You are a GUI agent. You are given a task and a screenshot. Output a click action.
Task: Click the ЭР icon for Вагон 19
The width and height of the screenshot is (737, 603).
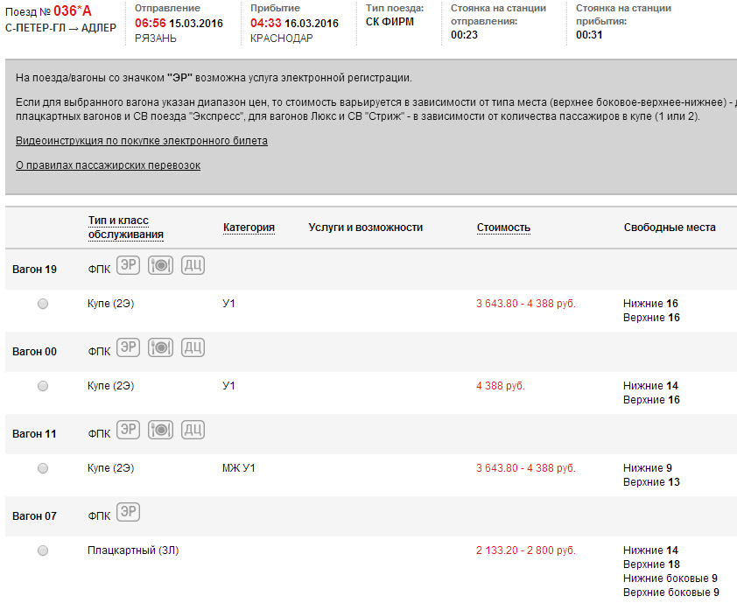tap(129, 265)
